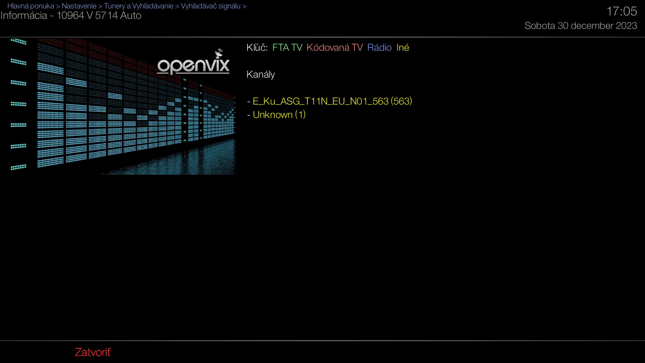Click the yellow Iné key label

[402, 47]
